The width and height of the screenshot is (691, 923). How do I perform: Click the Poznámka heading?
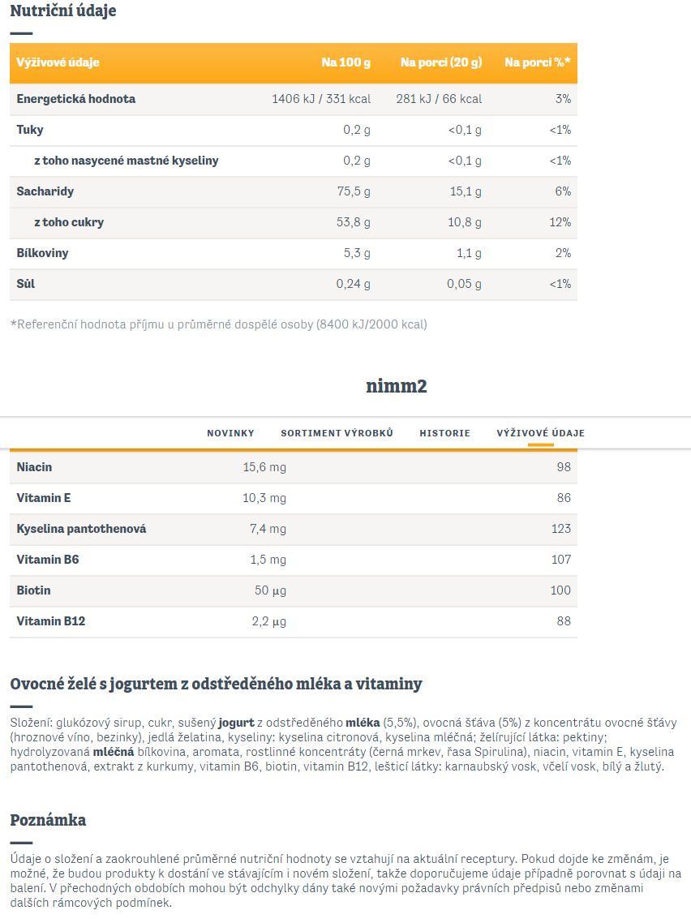(48, 820)
